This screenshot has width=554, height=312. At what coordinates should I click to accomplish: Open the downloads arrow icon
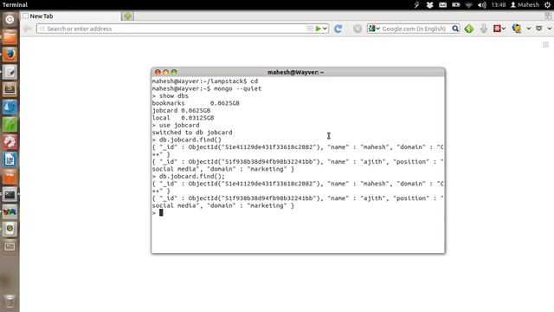pos(484,29)
